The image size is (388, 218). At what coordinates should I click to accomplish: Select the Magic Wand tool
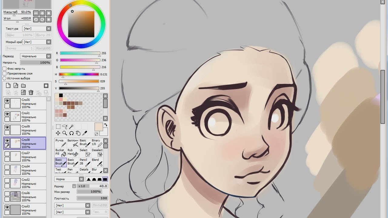pos(71,127)
